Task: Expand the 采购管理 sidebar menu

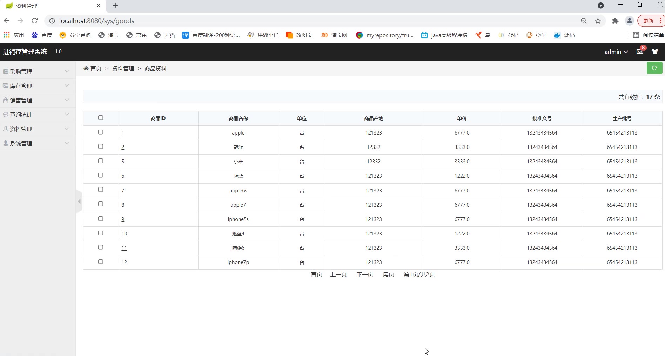Action: (38, 71)
